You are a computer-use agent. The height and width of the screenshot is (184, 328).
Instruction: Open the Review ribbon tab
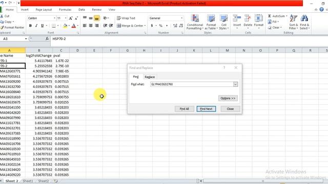(97, 10)
